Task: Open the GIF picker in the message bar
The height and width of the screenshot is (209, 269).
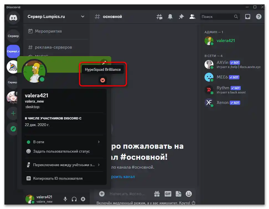Action: 168,194
